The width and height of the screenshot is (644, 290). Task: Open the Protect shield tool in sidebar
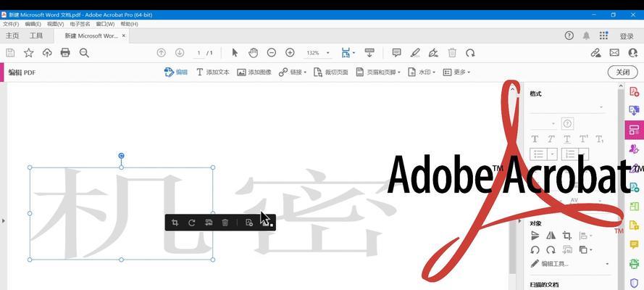(634, 282)
